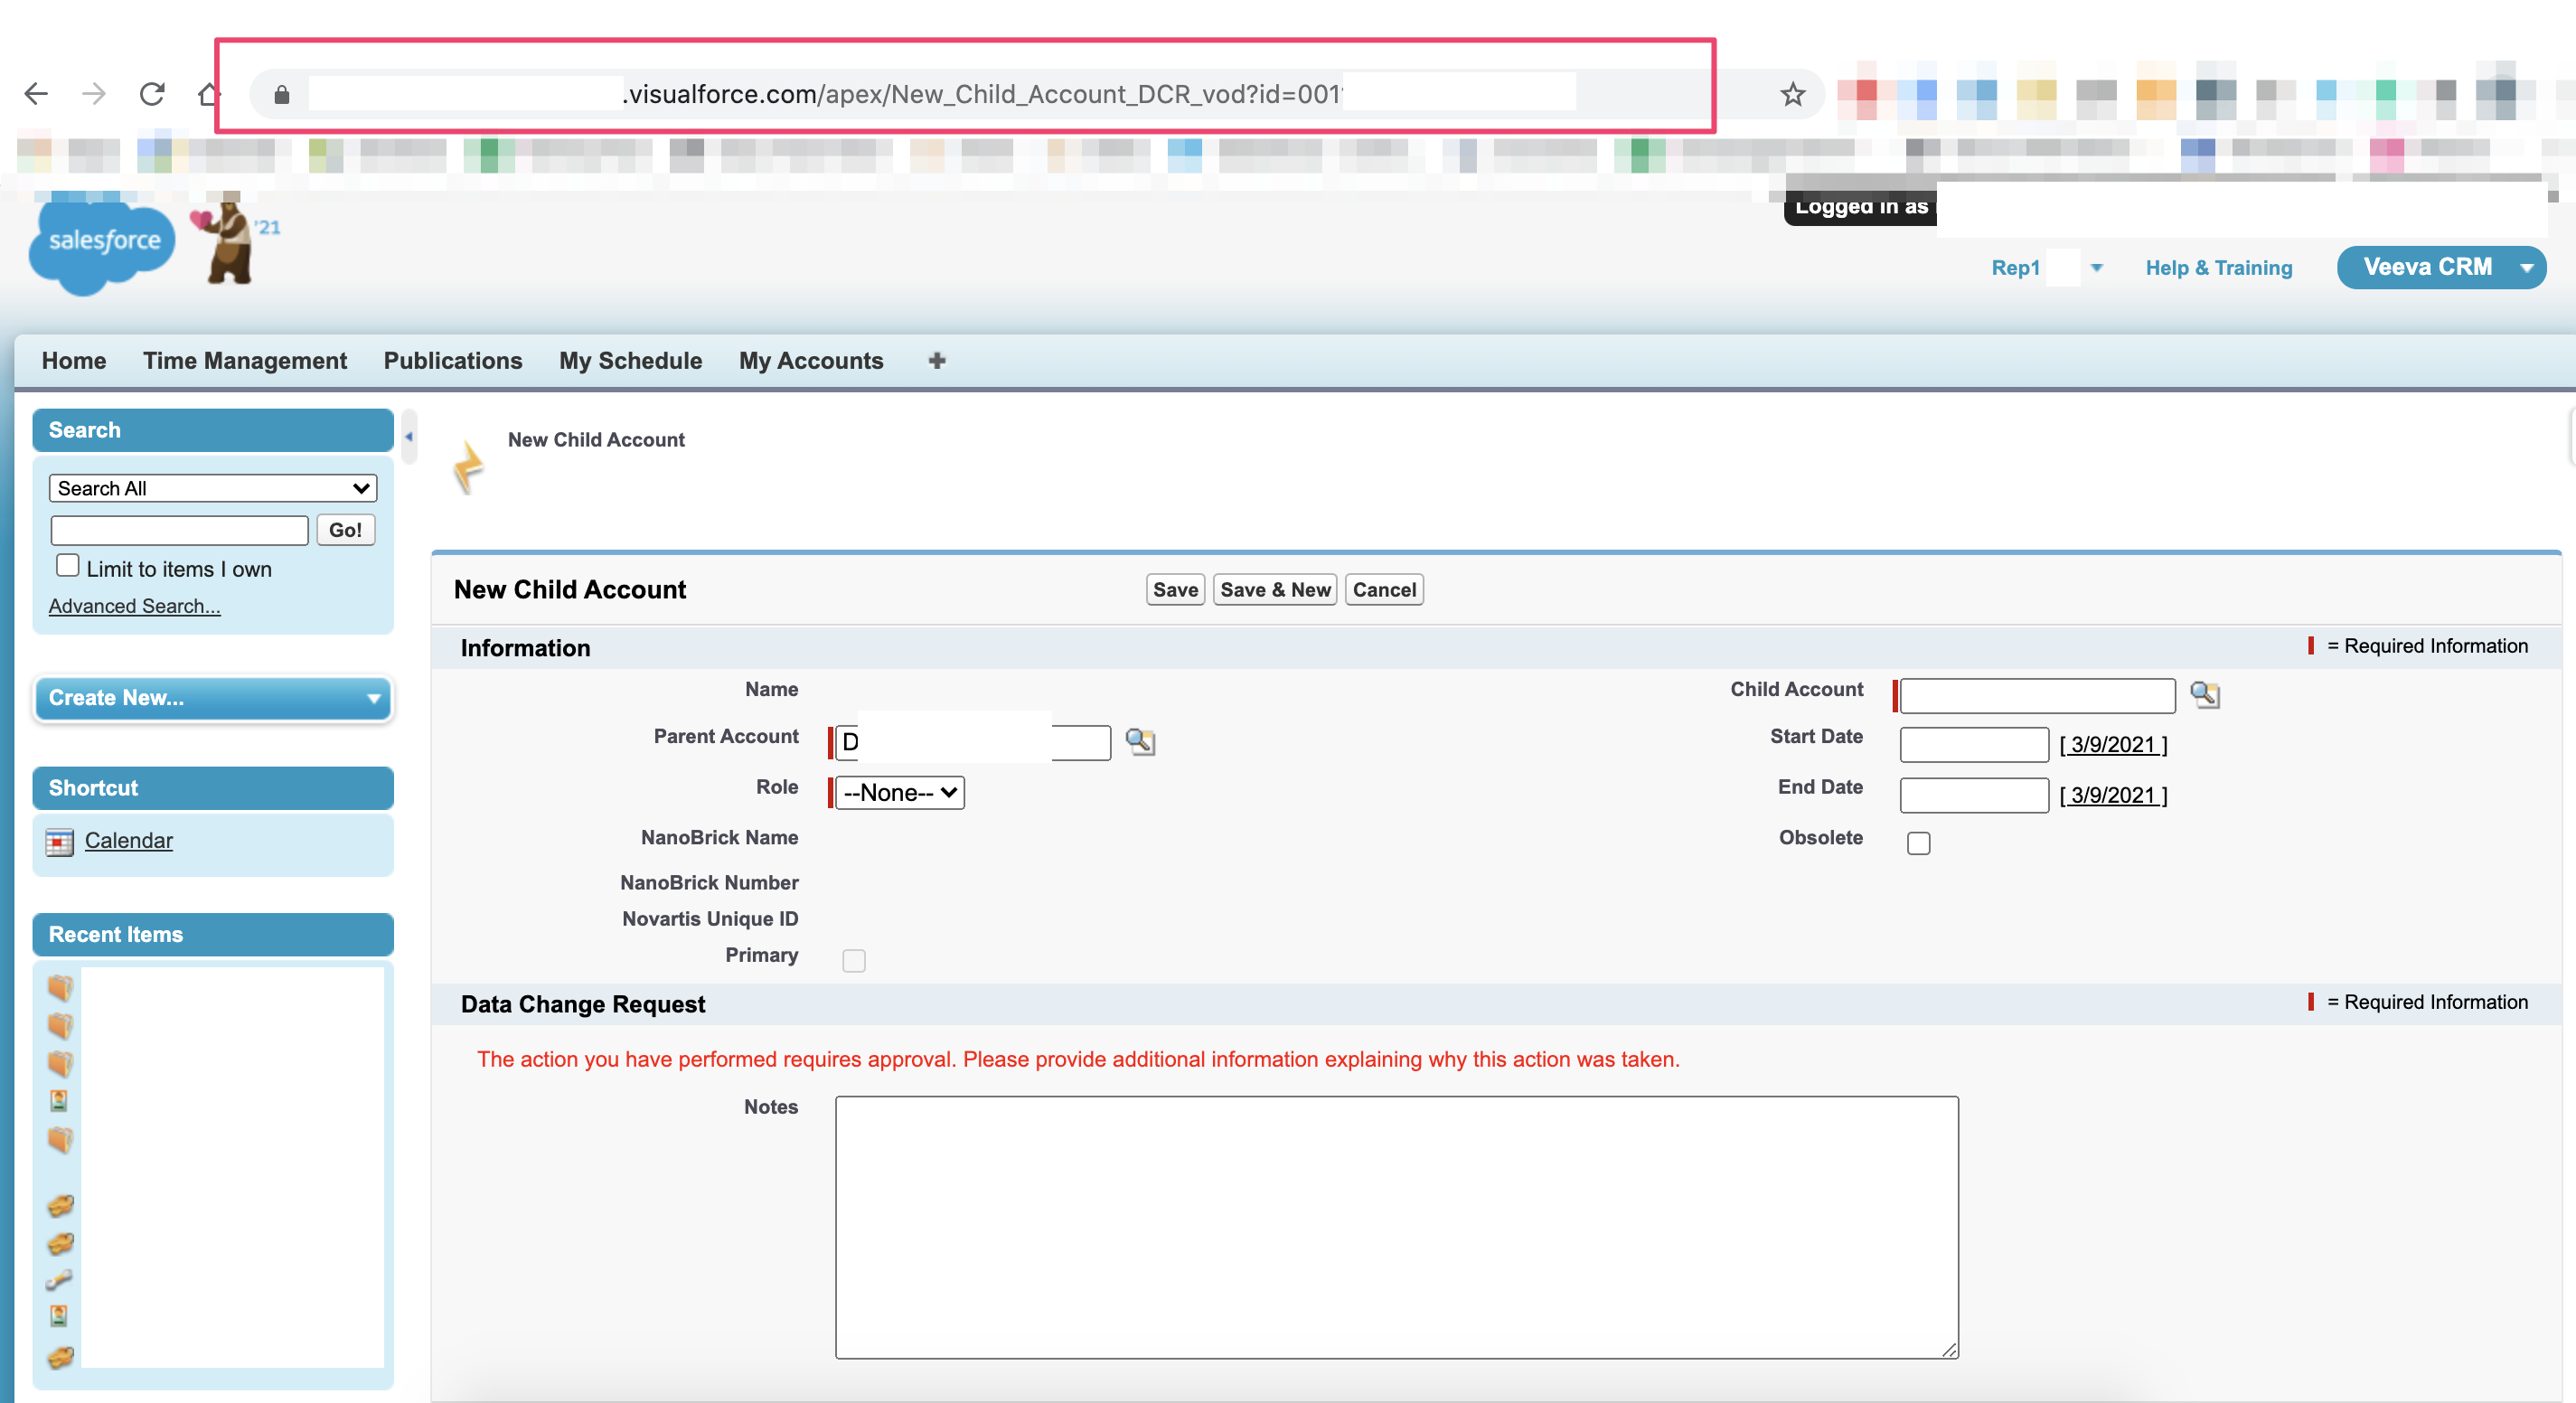Collapse the sidebar with arrow handle
The image size is (2576, 1403).
[x=408, y=437]
